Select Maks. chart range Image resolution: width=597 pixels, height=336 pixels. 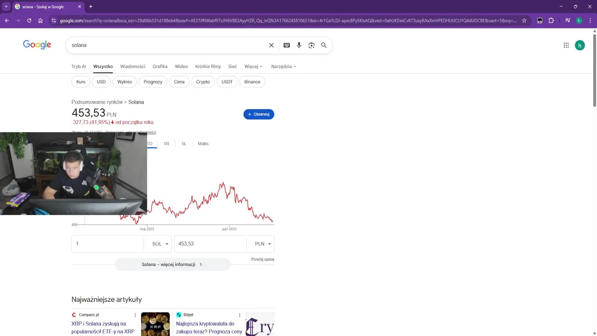coord(203,144)
